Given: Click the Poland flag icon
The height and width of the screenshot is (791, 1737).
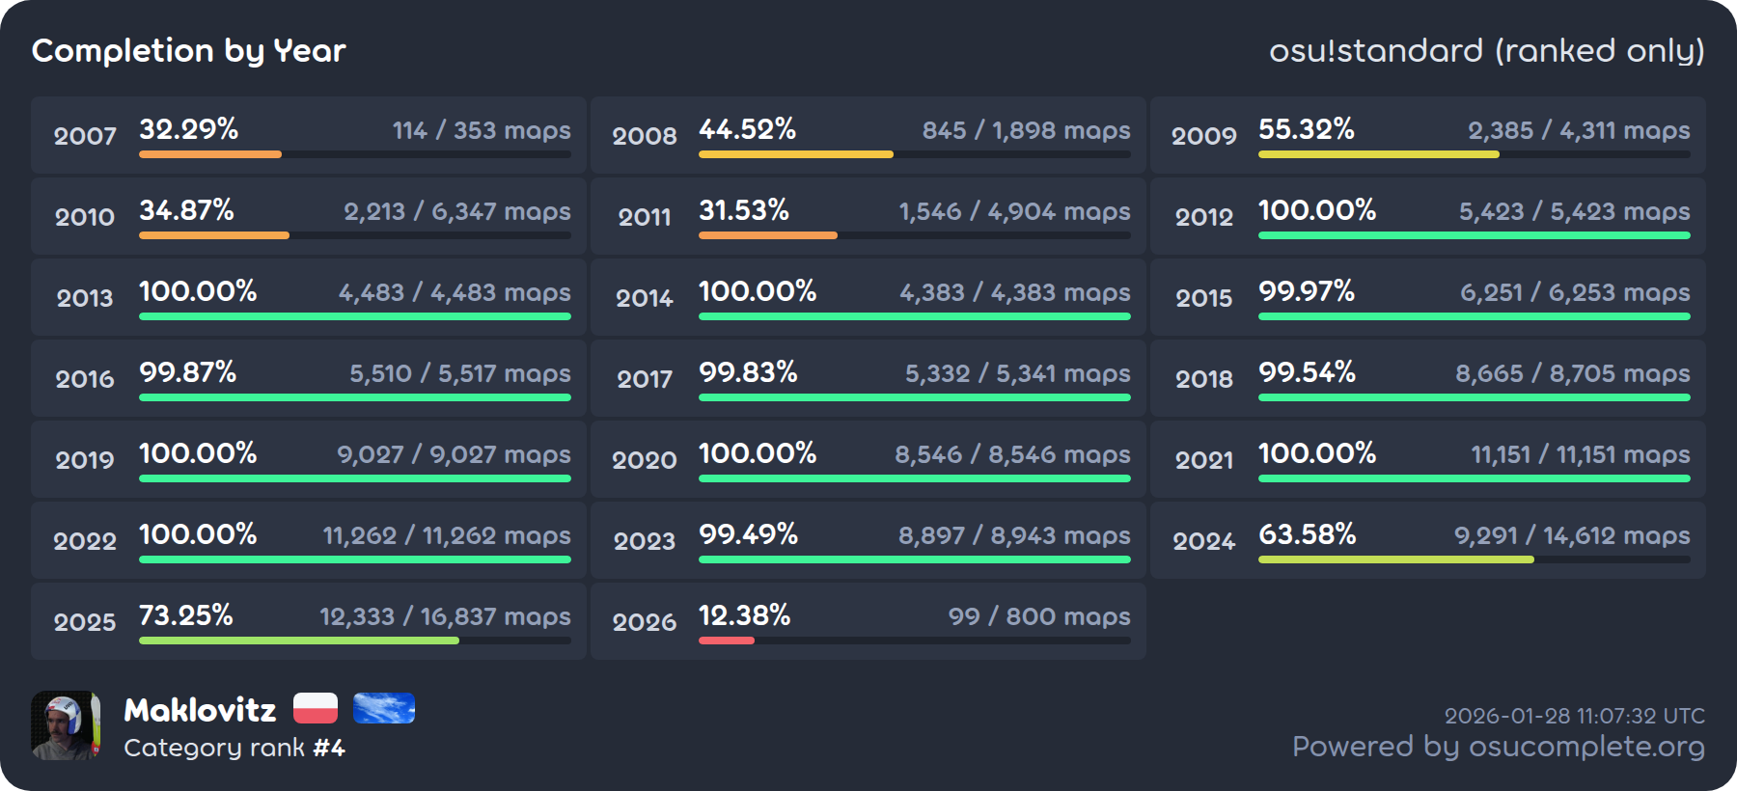Looking at the screenshot, I should [315, 708].
